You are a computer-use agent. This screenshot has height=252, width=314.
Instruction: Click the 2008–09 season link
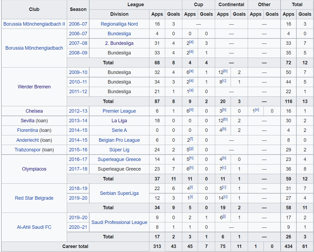tap(78, 53)
